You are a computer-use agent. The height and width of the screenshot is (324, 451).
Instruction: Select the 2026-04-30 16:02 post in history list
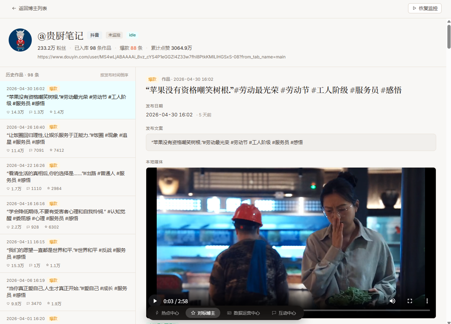tap(68, 101)
